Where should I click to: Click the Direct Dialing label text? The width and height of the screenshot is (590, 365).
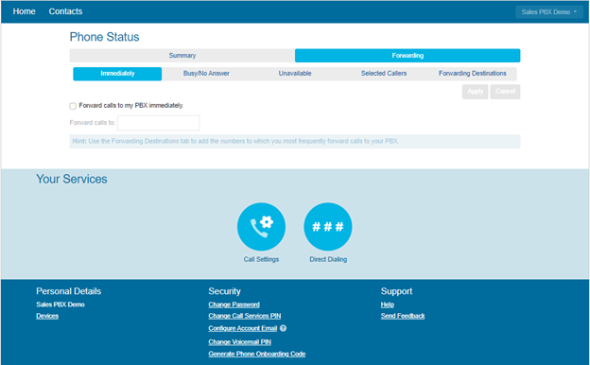point(328,259)
